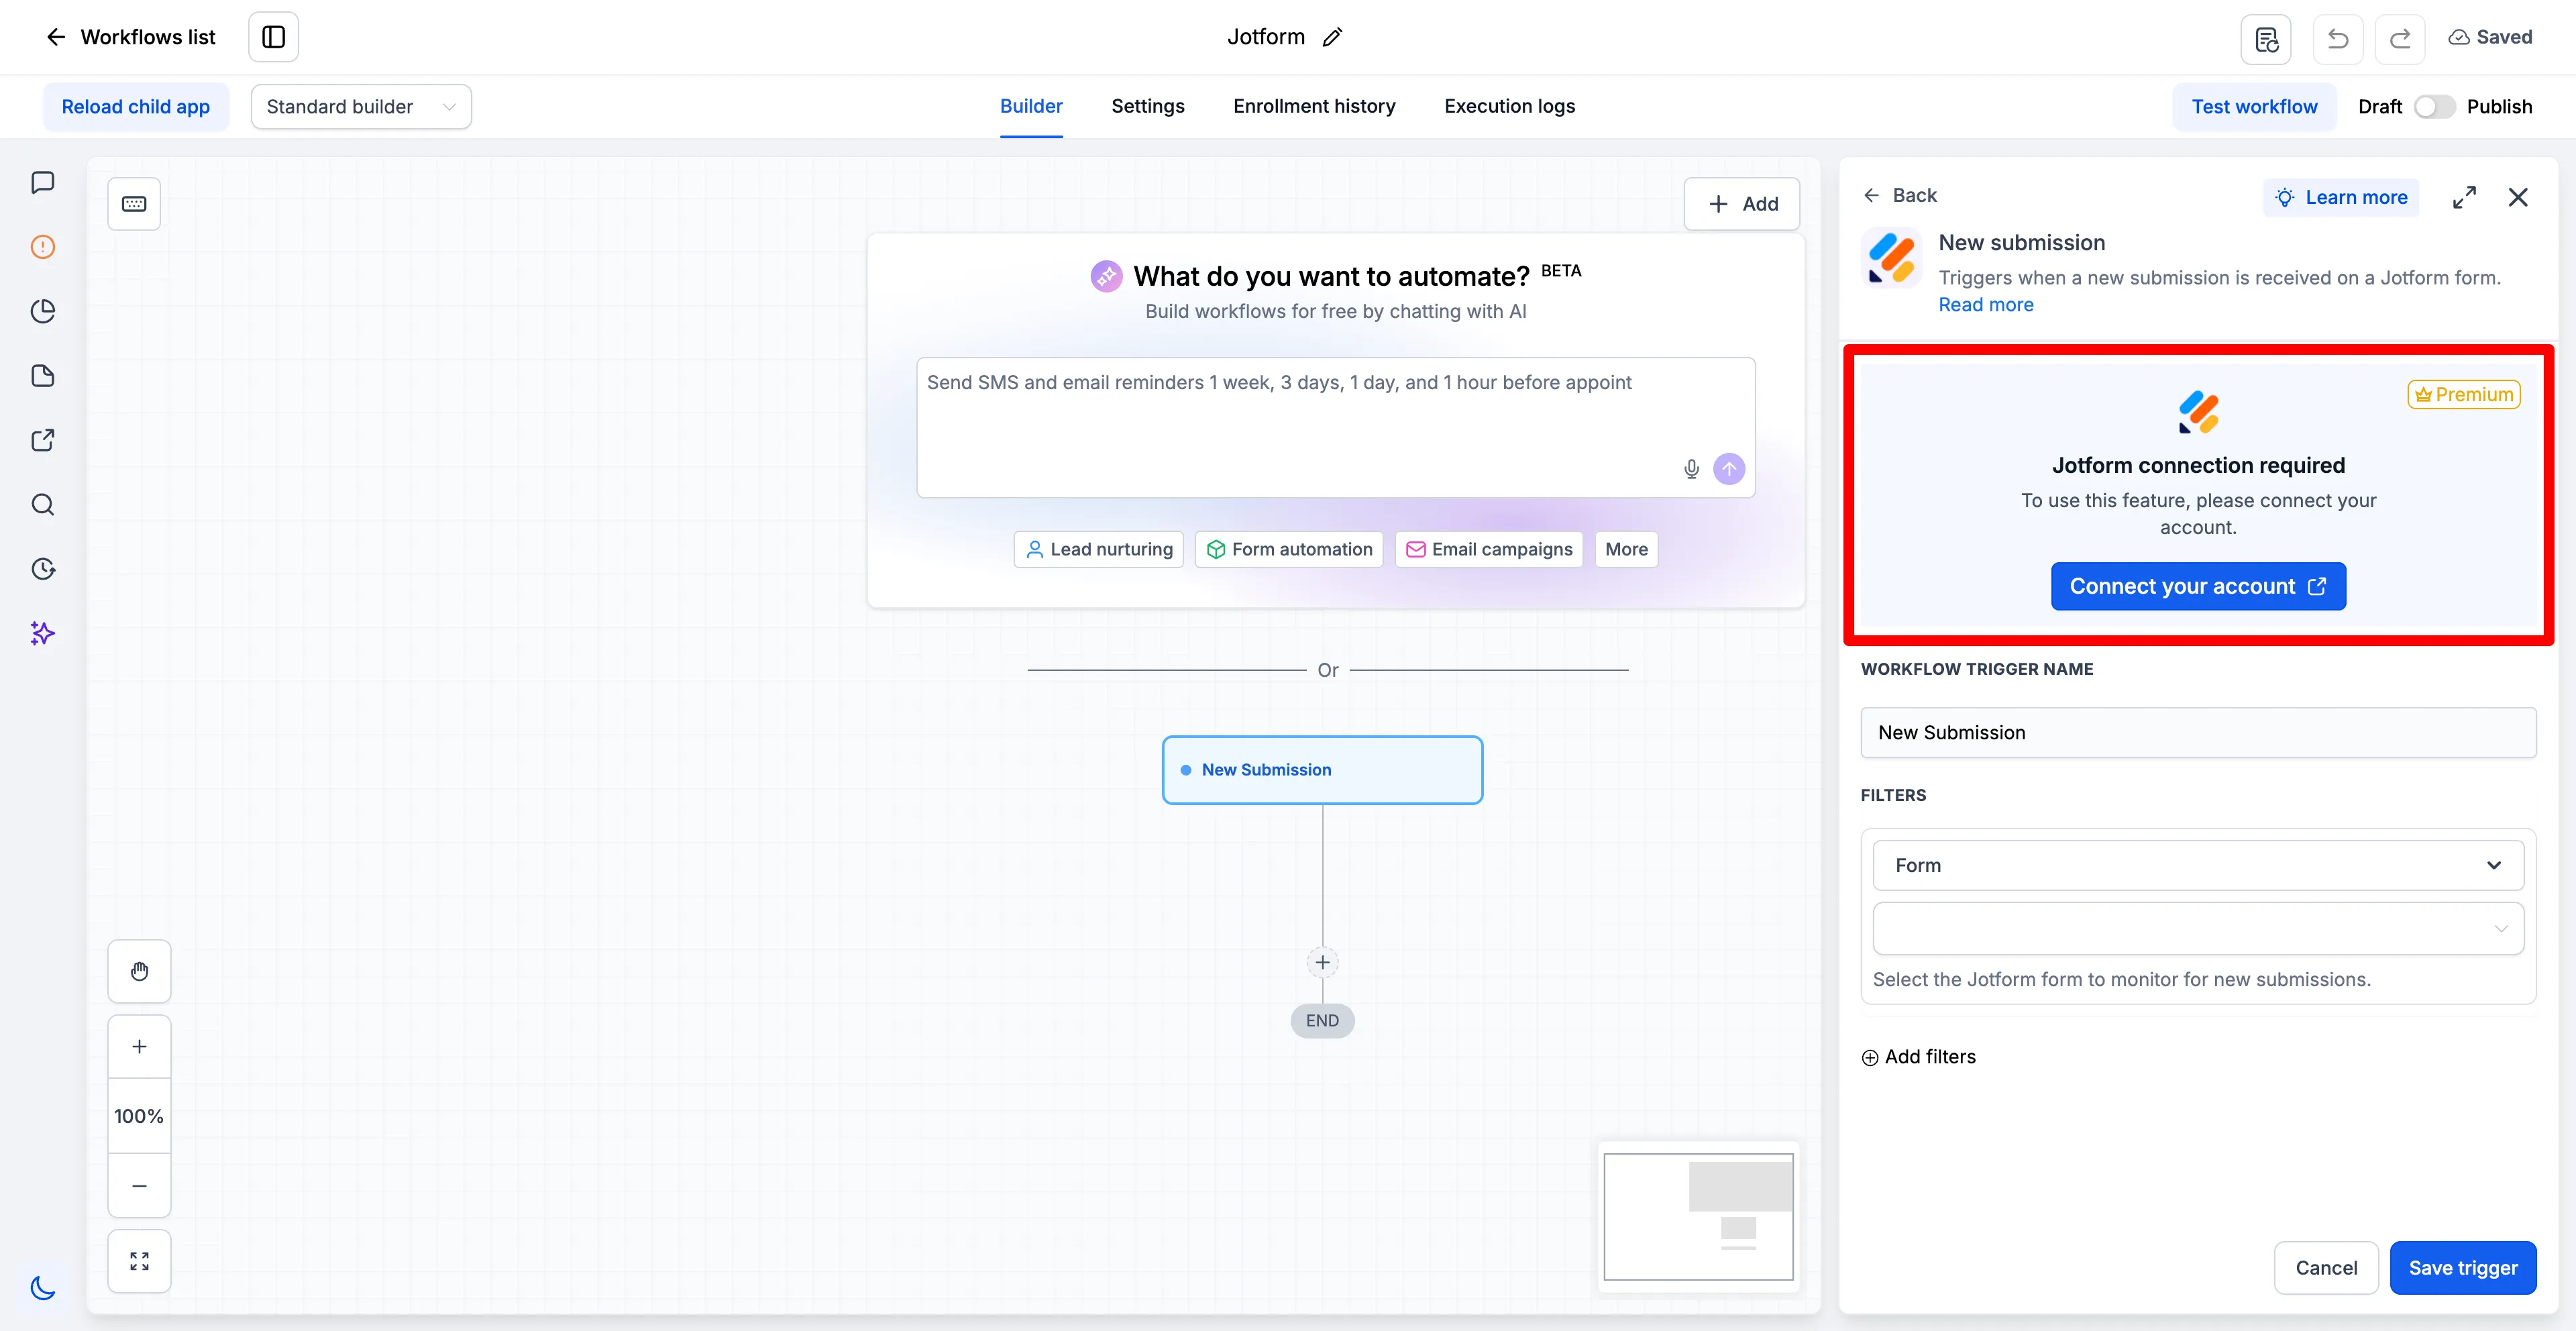
Task: Click Back in the trigger panel
Action: pyautogui.click(x=1900, y=196)
